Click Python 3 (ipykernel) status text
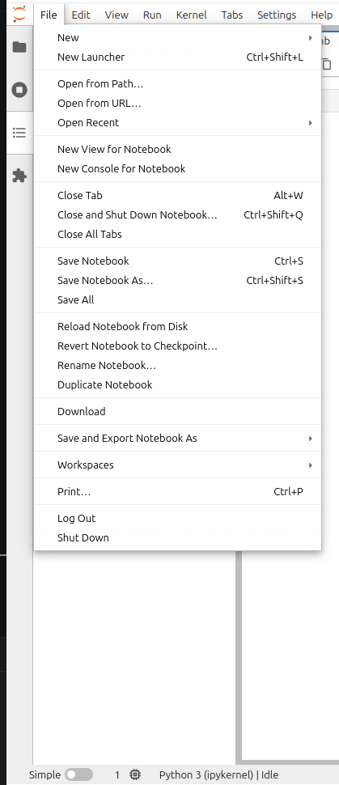 pos(206,774)
